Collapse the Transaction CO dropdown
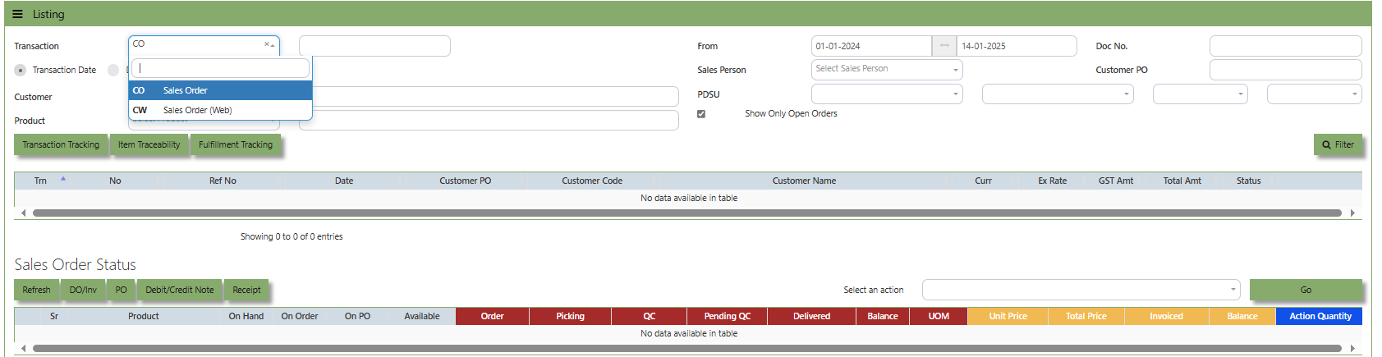Viewport: 1382px width, 357px height. [273, 45]
